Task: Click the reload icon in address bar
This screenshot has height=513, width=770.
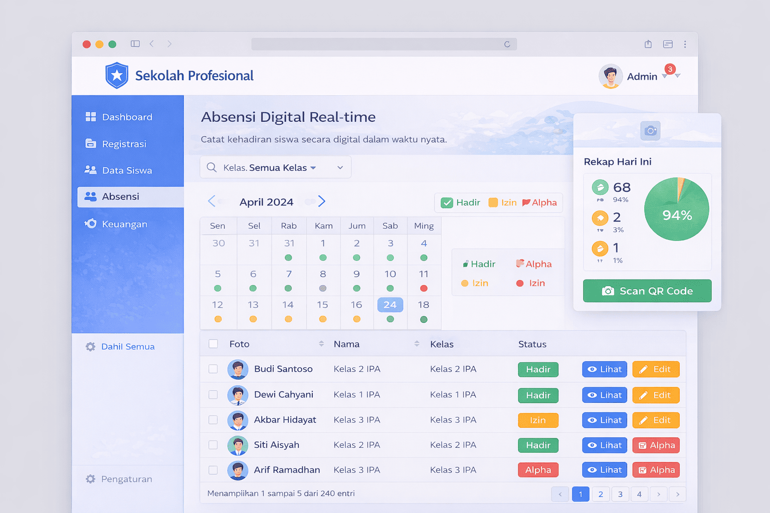Action: pyautogui.click(x=507, y=45)
